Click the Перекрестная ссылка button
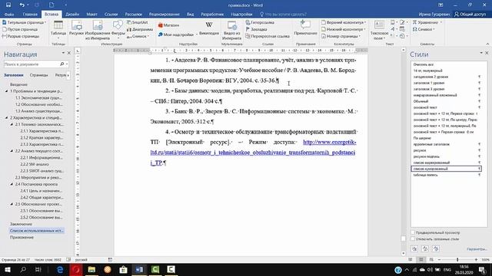Screen dimensions: 492x276 268,36
